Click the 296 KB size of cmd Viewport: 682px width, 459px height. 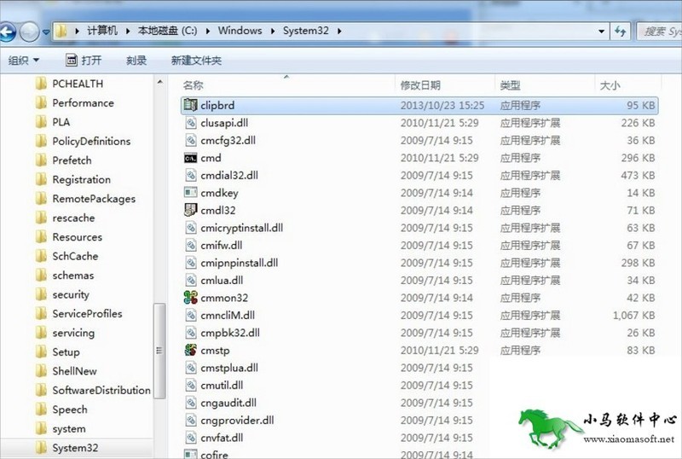point(638,158)
